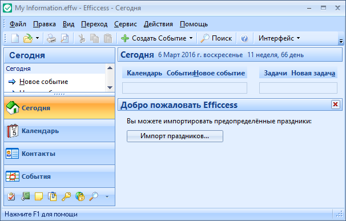The width and height of the screenshot is (346, 221).
Task: Open the Действия menu
Action: coord(158,24)
